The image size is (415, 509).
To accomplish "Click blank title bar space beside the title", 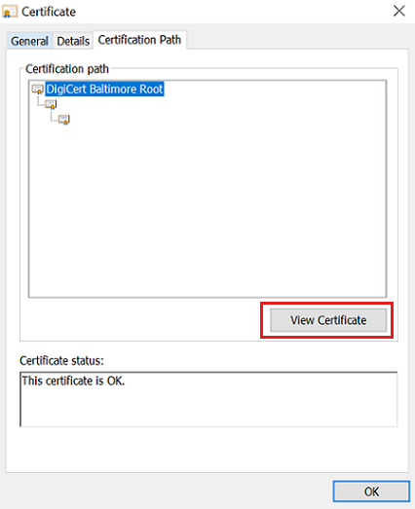I will click(x=228, y=12).
